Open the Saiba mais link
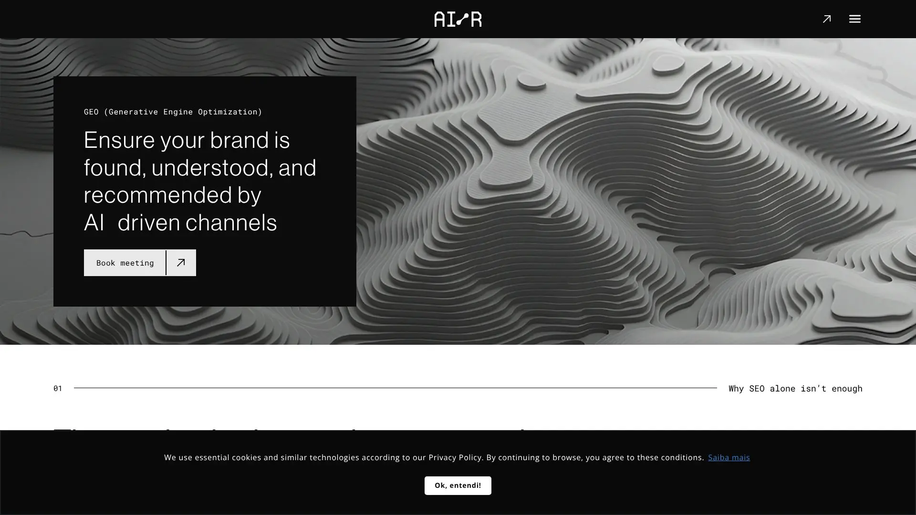Image resolution: width=916 pixels, height=515 pixels. click(x=729, y=457)
